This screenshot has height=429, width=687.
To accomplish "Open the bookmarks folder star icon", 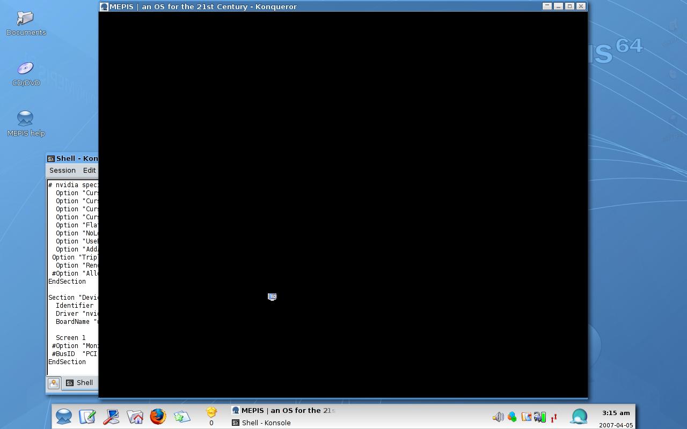I will pyautogui.click(x=181, y=417).
